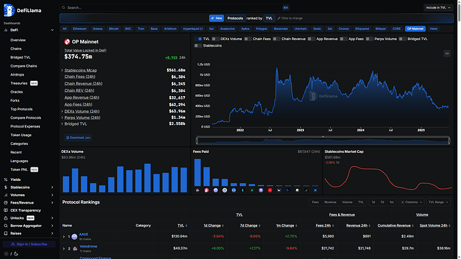Download the .csv data file
461x259 pixels.
coord(78,138)
